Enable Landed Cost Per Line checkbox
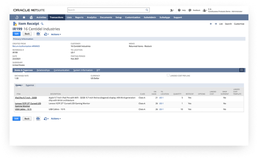The height and width of the screenshot is (159, 258). pos(168,75)
